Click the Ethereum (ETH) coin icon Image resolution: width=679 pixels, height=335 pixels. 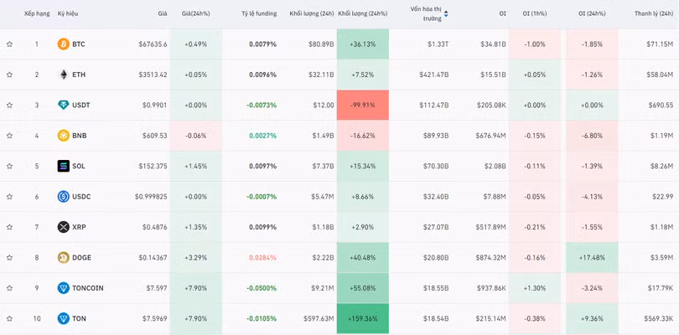click(63, 75)
